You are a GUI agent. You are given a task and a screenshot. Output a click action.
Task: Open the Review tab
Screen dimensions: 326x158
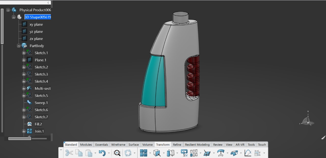218,144
